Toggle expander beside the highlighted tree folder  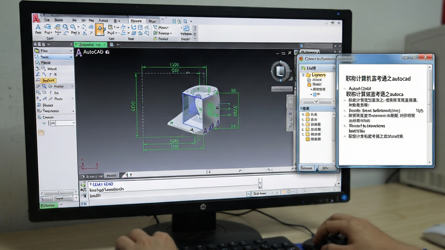pos(303,75)
